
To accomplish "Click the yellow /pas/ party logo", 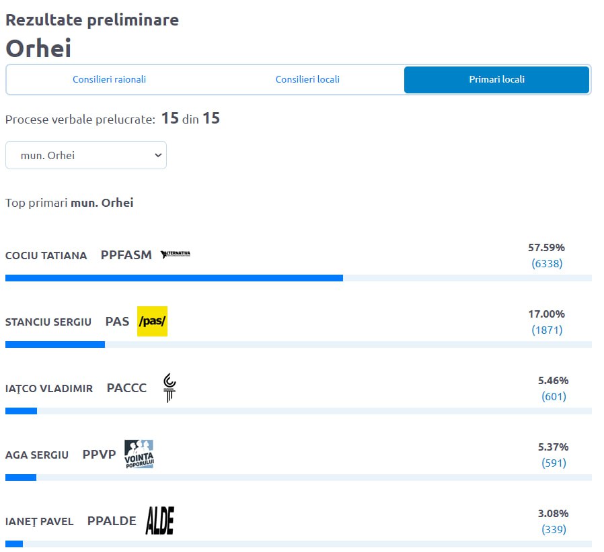I will pyautogui.click(x=152, y=321).
